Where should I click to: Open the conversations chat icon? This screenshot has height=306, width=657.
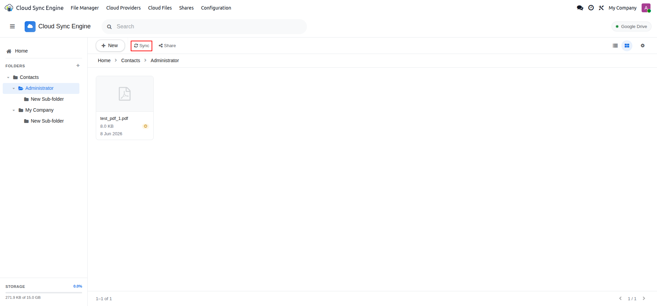coord(580,8)
